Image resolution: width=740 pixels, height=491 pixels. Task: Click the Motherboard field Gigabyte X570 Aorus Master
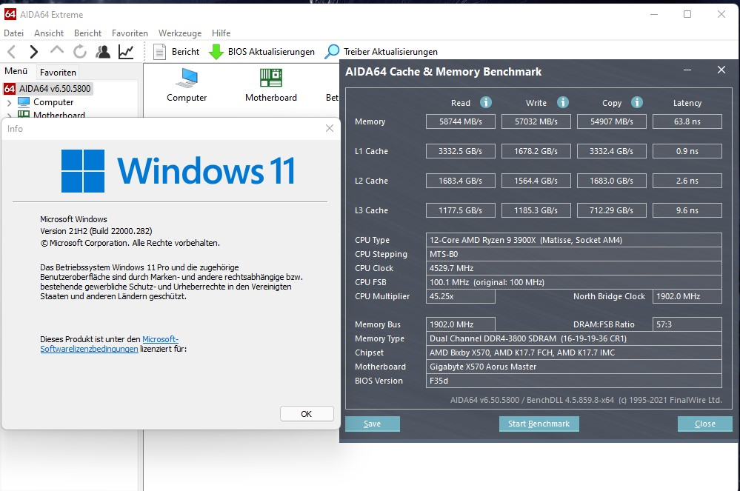tap(574, 367)
